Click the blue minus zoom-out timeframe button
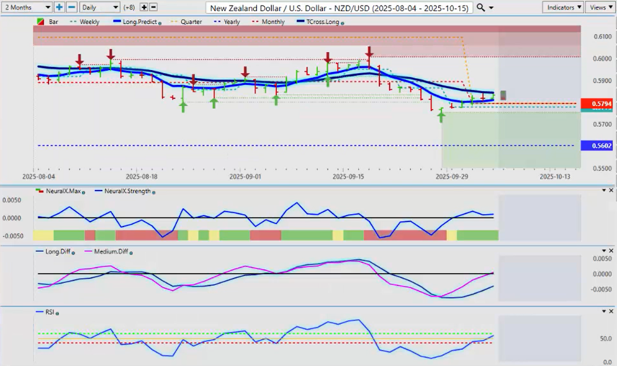Screen dimensions: 617x366 (71, 7)
